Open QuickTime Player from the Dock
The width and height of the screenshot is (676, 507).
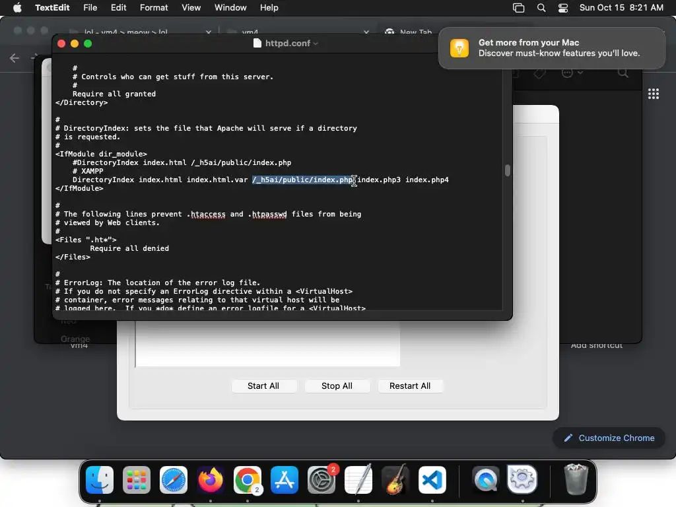coord(486,479)
